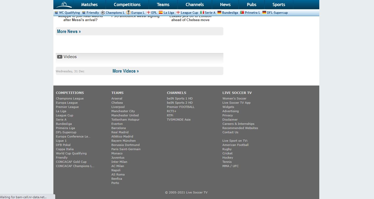The height and width of the screenshot is (199, 374).
Task: Open AS Roma team link
Action: 118,174
